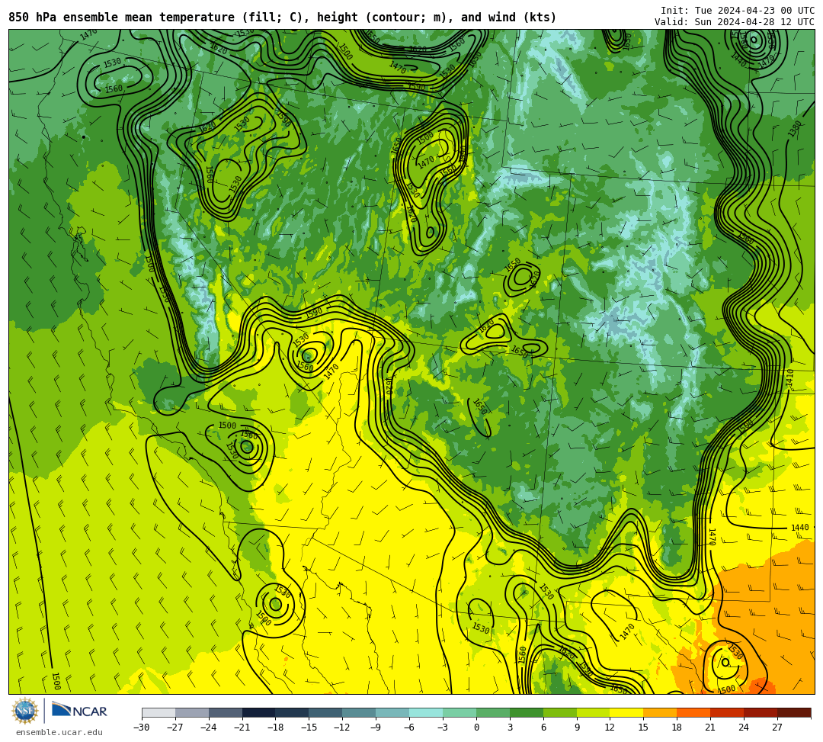Click the 9 colorbar tick label
The width and height of the screenshot is (823, 742).
577,728
